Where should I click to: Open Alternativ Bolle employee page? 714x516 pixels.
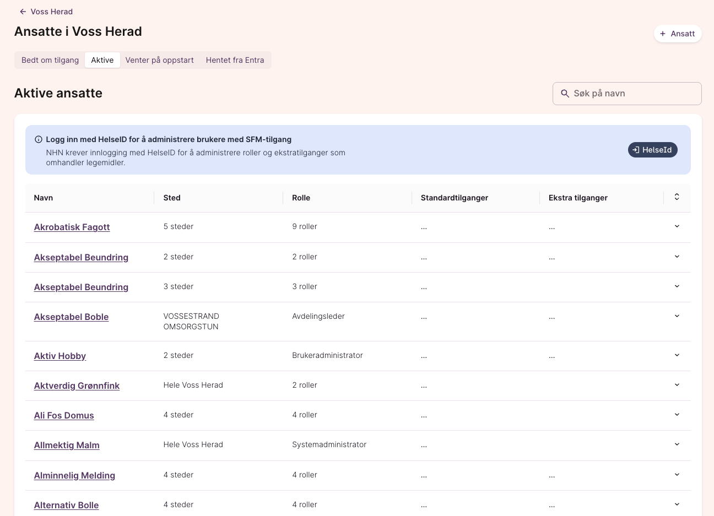coord(66,505)
